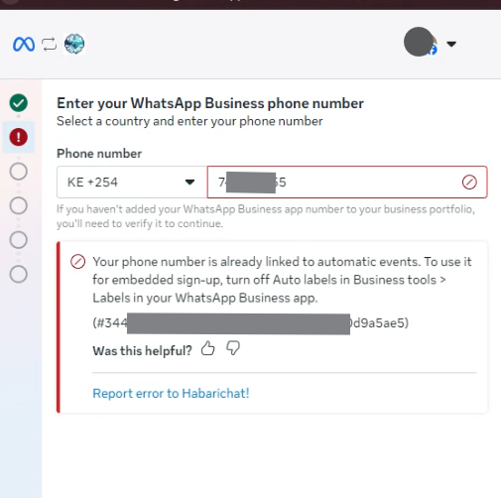
Task: Click 'Select a country and enter your phone number' text
Action: pos(189,121)
